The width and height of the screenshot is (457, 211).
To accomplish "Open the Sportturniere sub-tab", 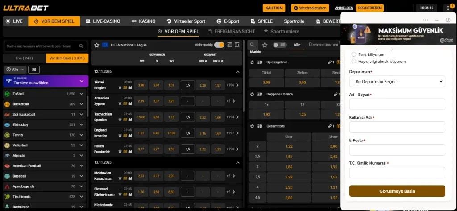I will 281,32.
